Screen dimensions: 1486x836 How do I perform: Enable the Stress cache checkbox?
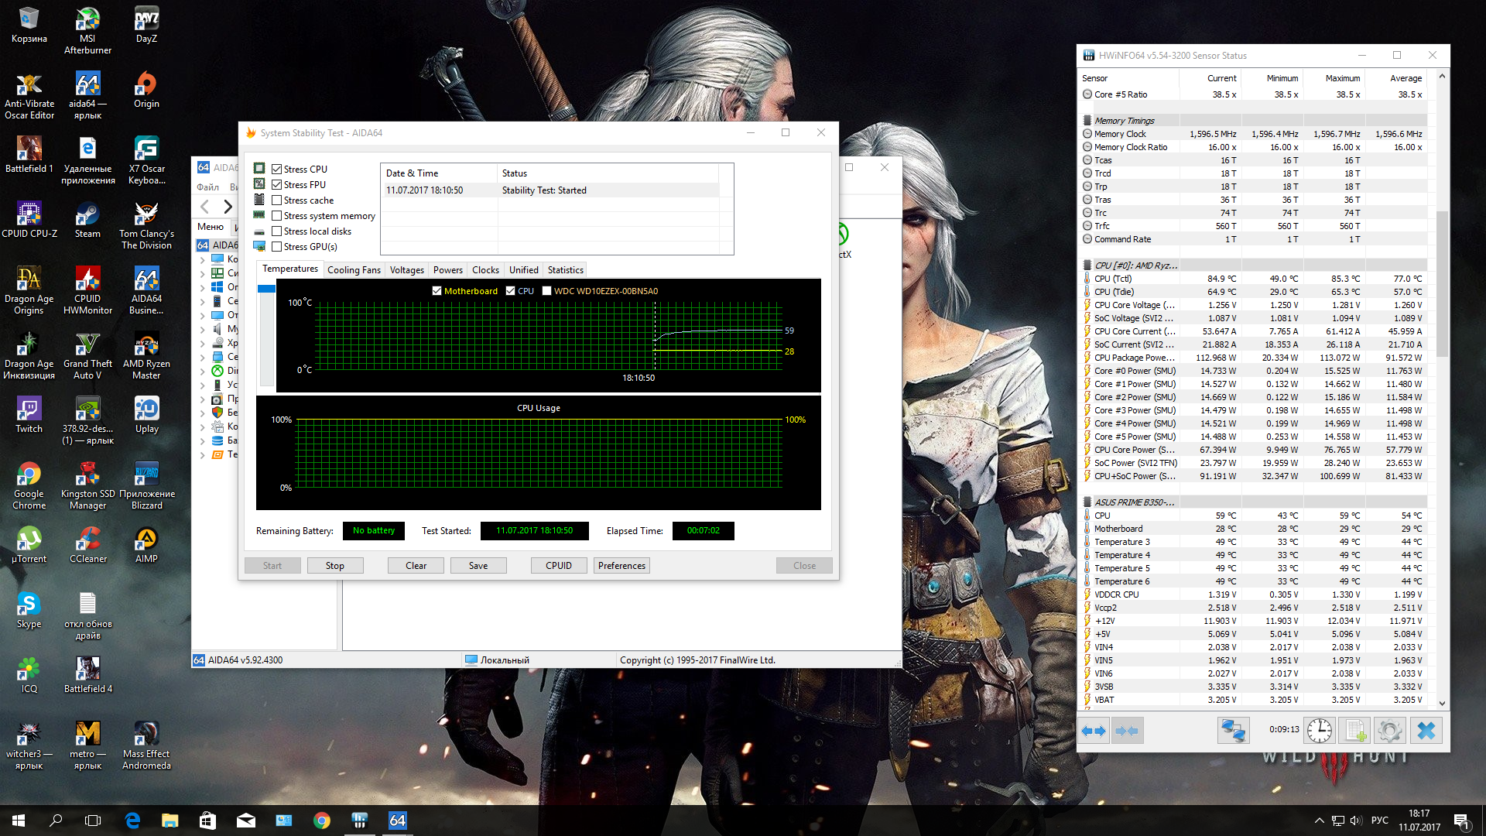(276, 200)
